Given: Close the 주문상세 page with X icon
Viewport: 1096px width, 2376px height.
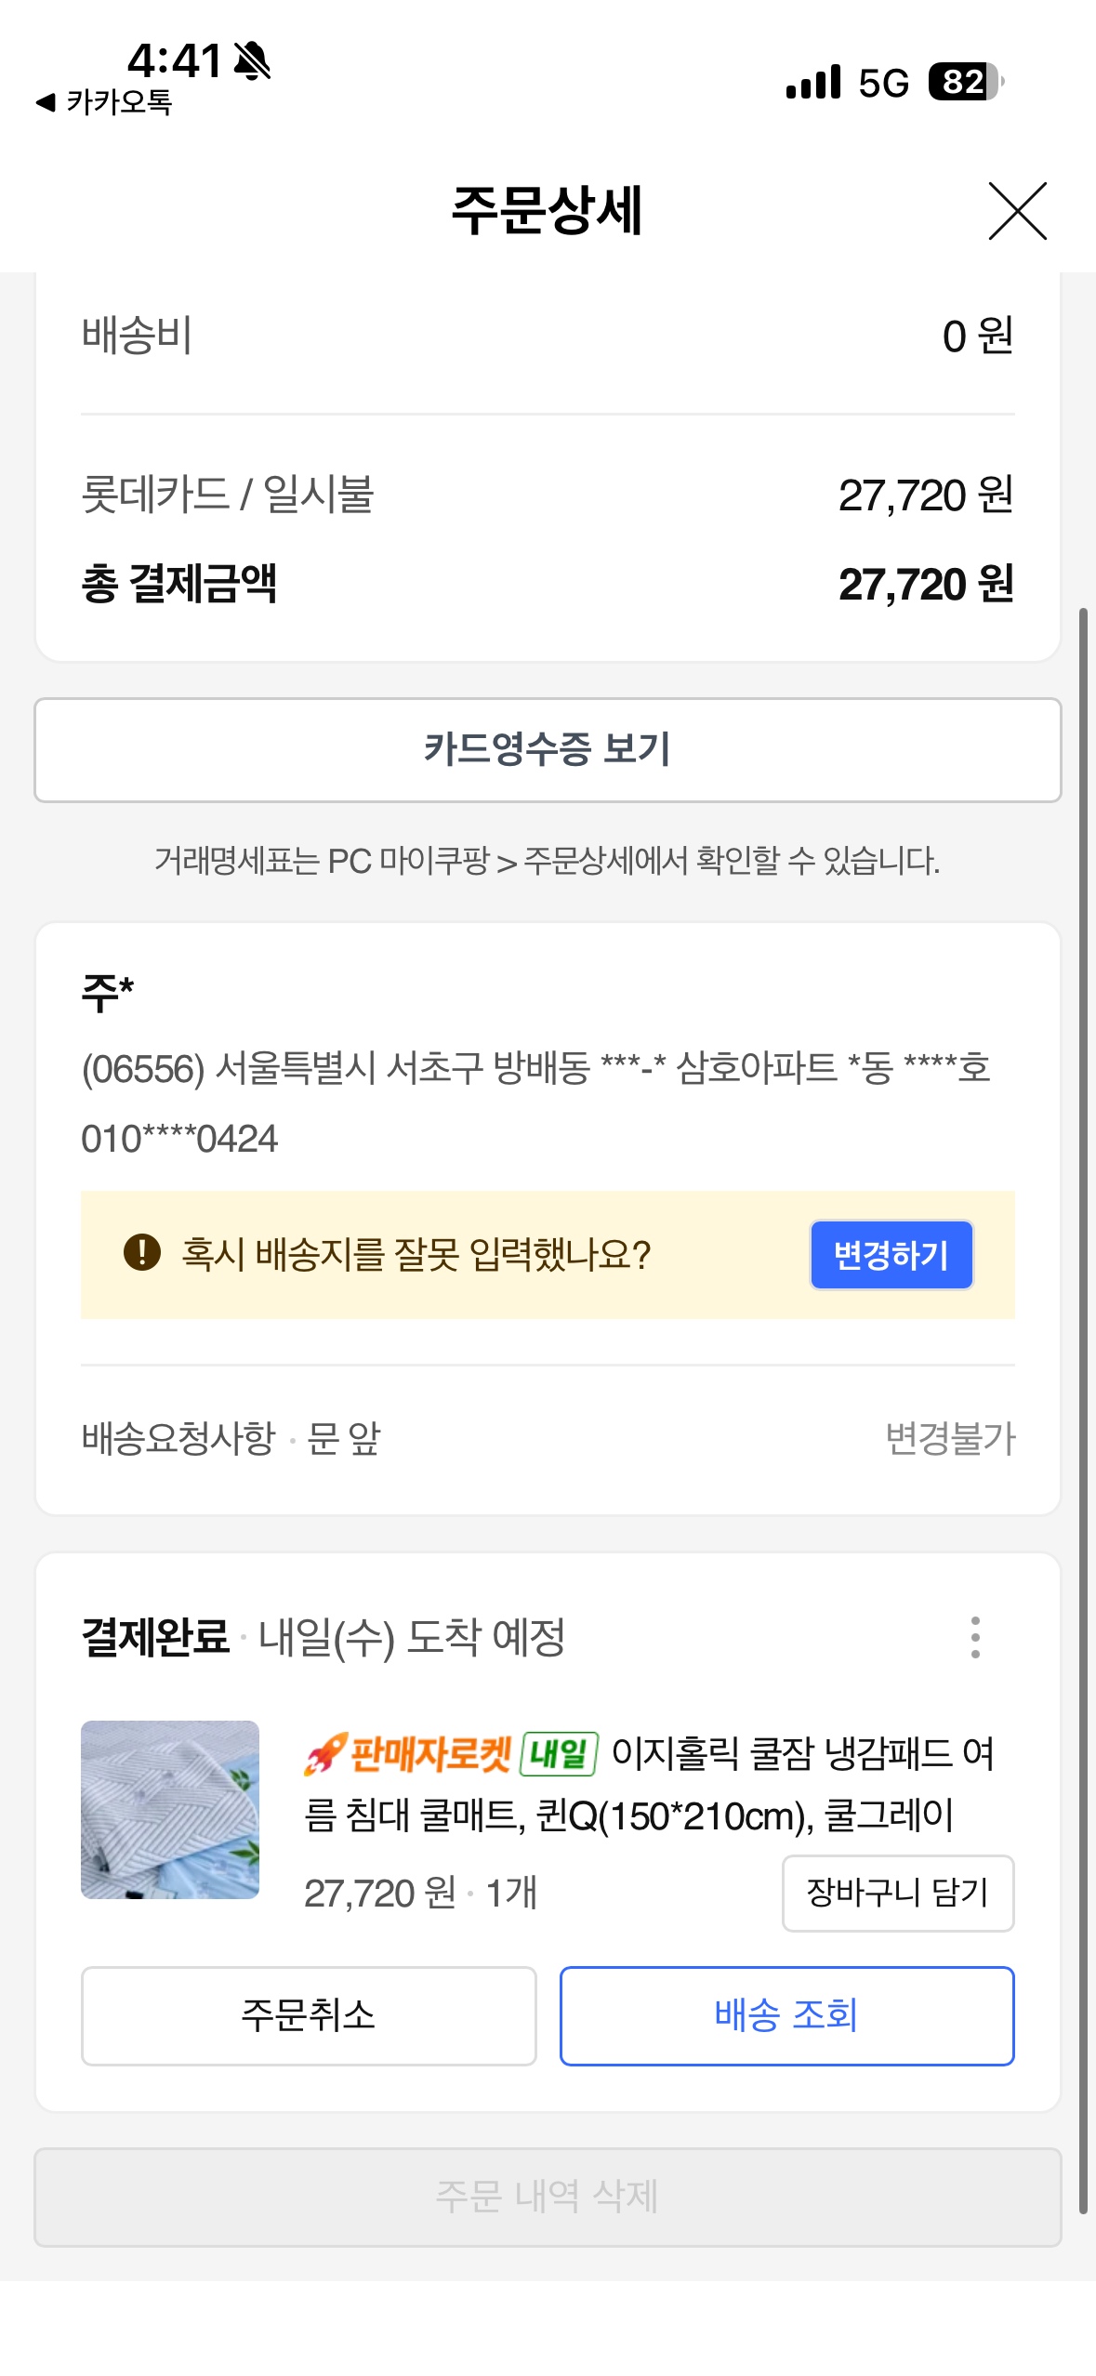Looking at the screenshot, I should (1017, 211).
